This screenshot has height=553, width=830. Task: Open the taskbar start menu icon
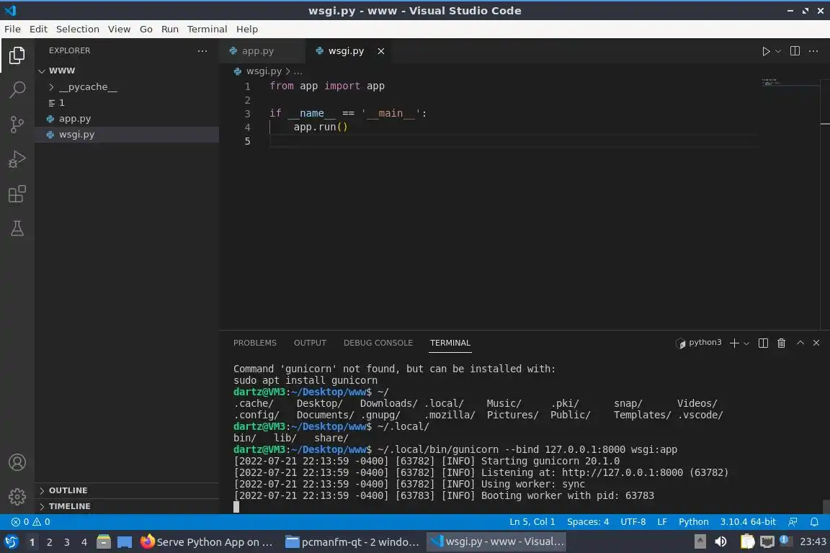click(11, 542)
